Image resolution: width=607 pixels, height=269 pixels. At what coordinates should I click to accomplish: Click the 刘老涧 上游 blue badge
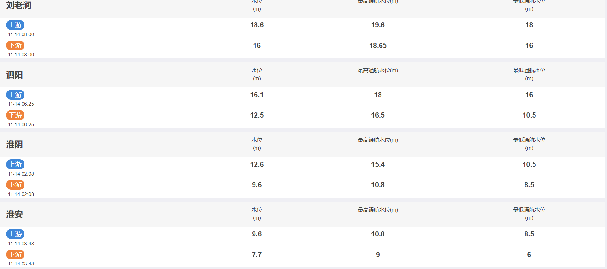point(15,25)
